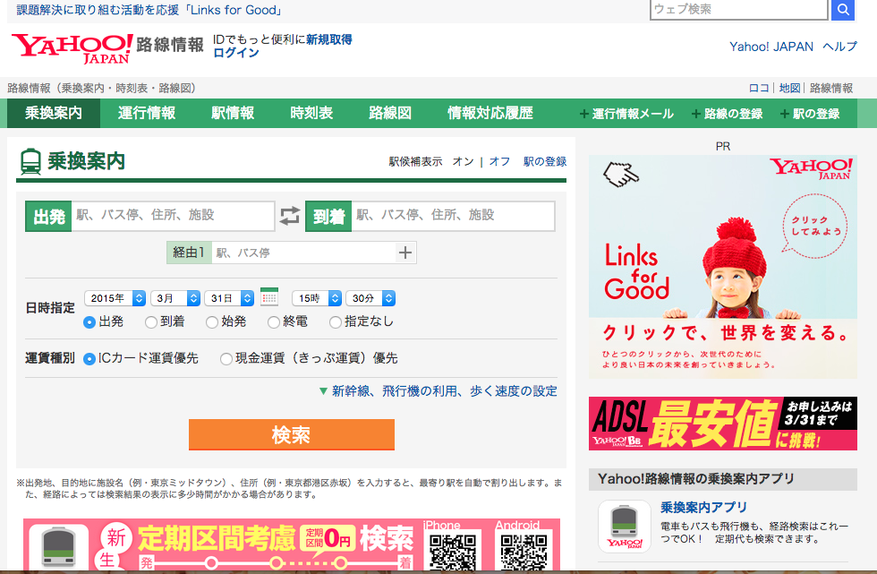Click the Links for Good ad image
The width and height of the screenshot is (877, 574).
click(x=723, y=267)
